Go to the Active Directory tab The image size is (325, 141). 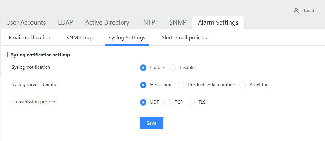pyautogui.click(x=107, y=22)
